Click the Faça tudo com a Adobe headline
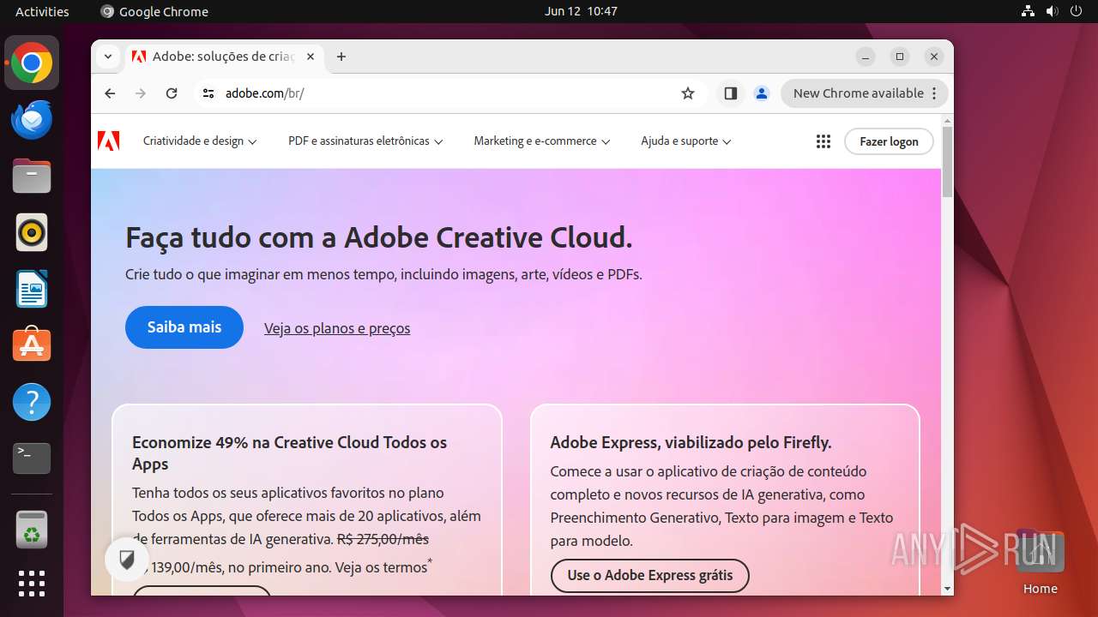The height and width of the screenshot is (617, 1098). click(x=378, y=237)
